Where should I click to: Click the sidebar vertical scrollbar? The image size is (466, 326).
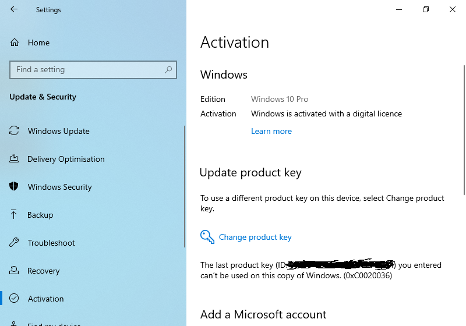(185, 186)
